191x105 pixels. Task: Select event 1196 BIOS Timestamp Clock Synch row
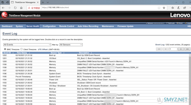tap(95, 74)
